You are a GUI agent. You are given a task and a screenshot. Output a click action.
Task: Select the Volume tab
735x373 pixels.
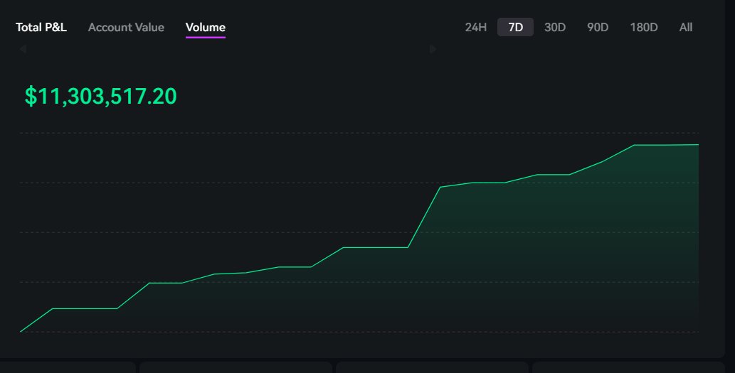coord(206,27)
